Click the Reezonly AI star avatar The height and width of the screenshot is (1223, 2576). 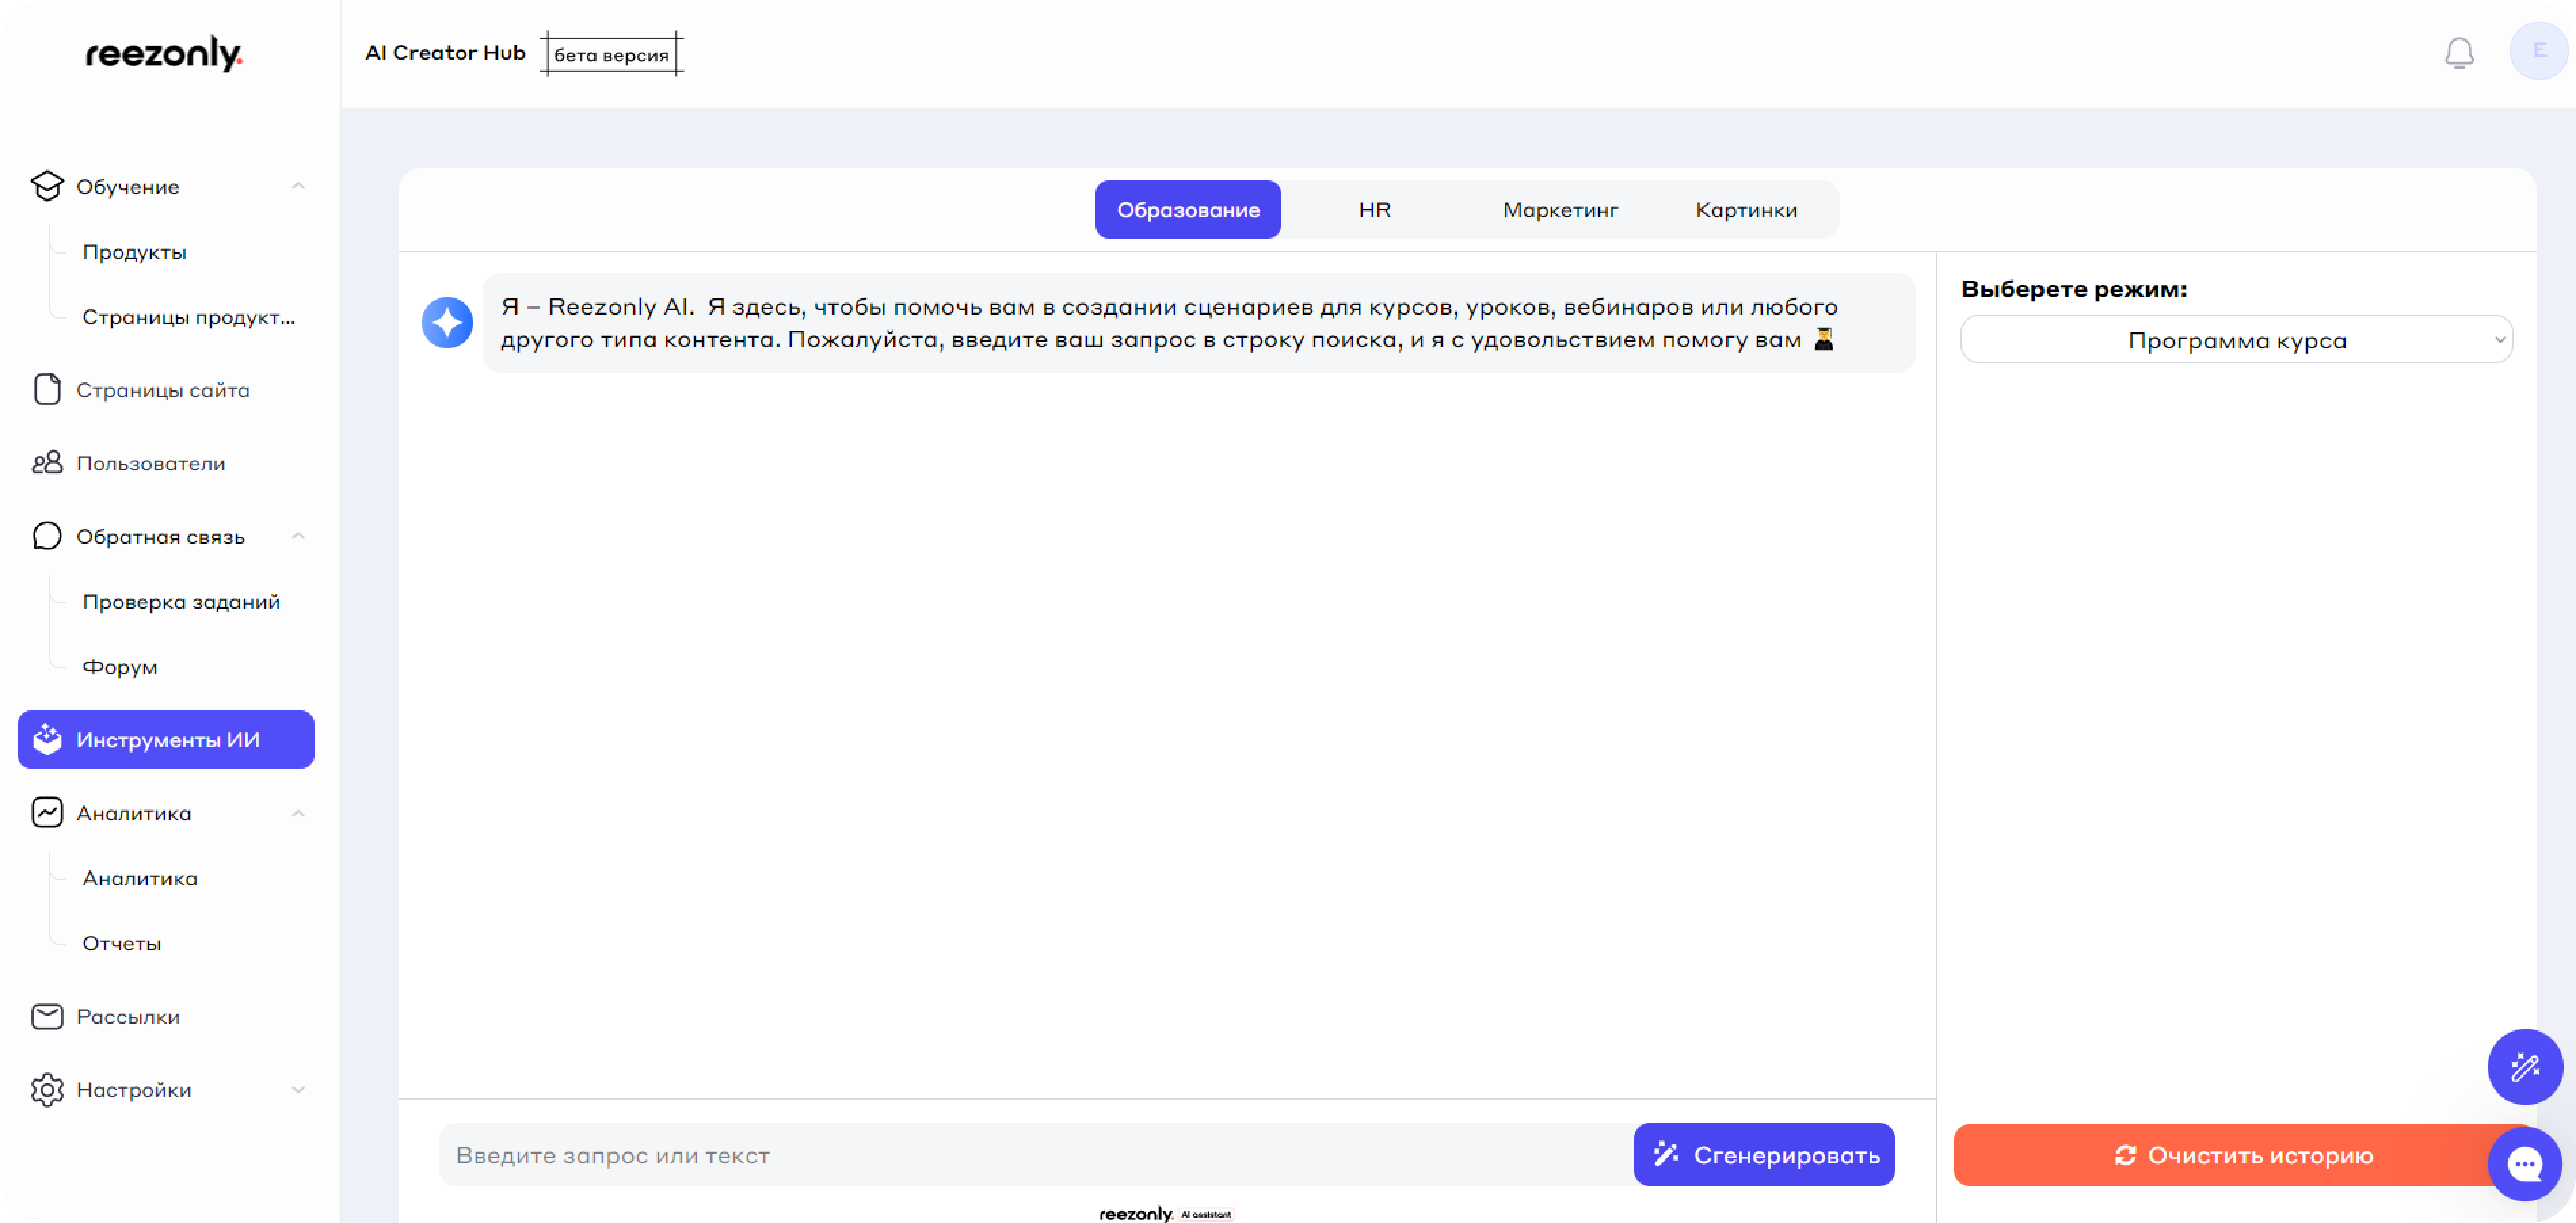[447, 323]
